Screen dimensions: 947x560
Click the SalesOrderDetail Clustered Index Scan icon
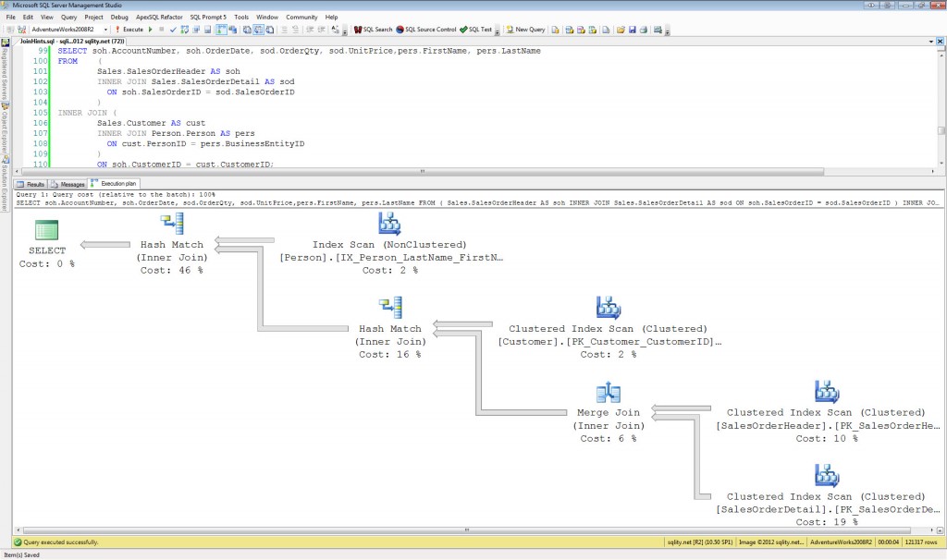coord(826,477)
